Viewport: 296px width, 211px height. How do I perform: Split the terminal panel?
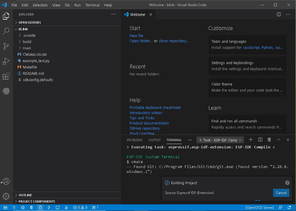click(x=260, y=140)
